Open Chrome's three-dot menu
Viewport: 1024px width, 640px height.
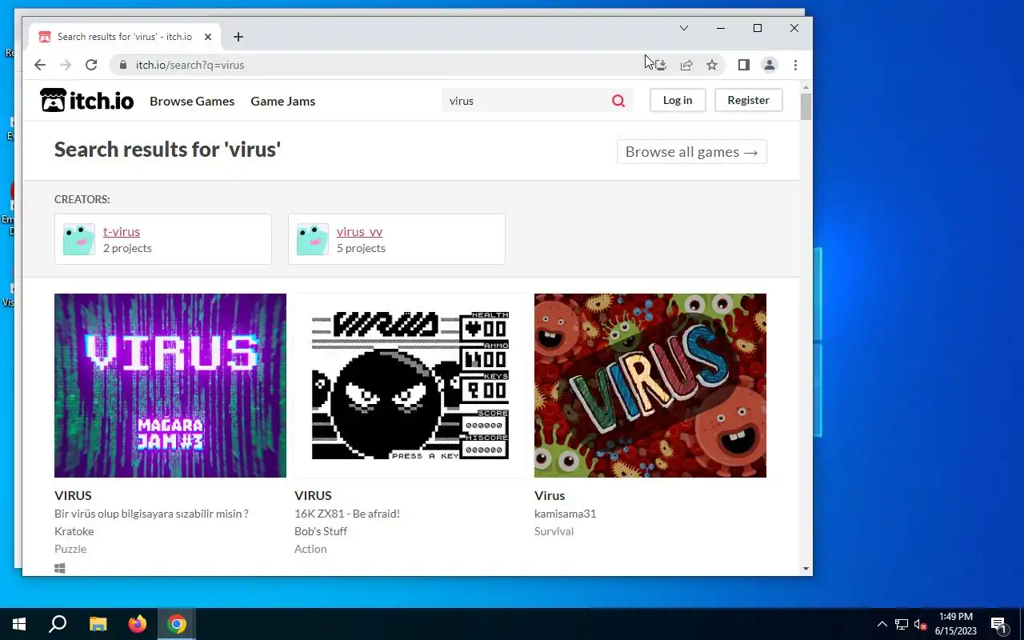pyautogui.click(x=795, y=65)
